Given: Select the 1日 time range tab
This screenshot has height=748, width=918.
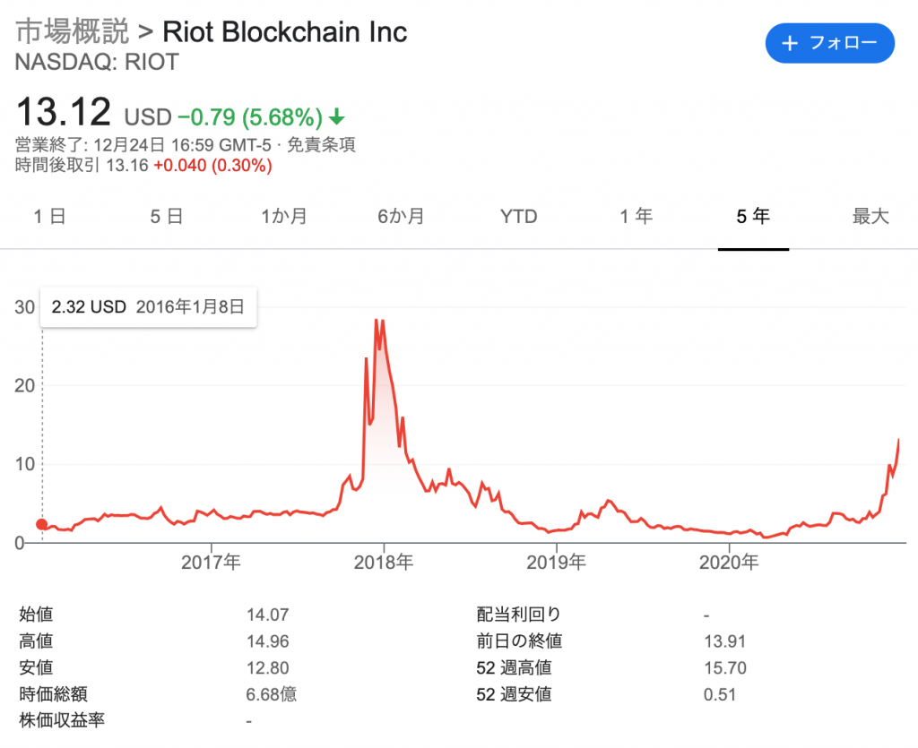Looking at the screenshot, I should coord(49,216).
